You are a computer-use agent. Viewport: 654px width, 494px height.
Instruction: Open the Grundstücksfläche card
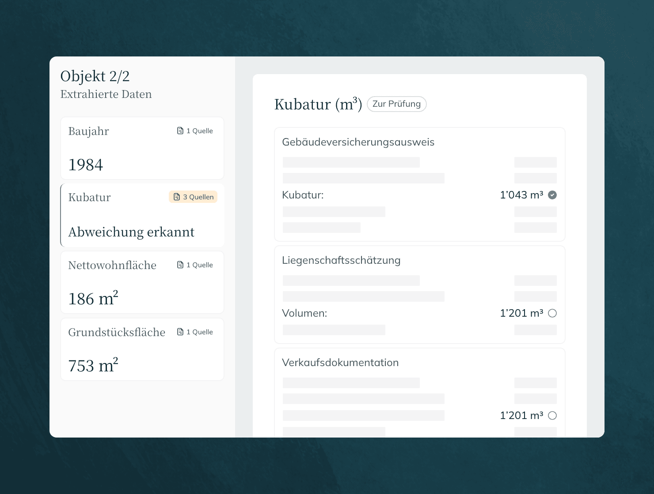coord(142,349)
